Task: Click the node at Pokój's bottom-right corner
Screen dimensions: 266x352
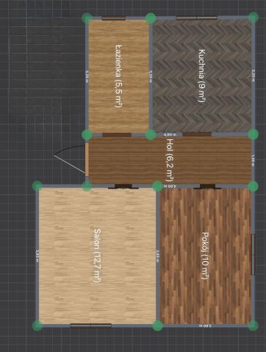Action: tap(253, 326)
